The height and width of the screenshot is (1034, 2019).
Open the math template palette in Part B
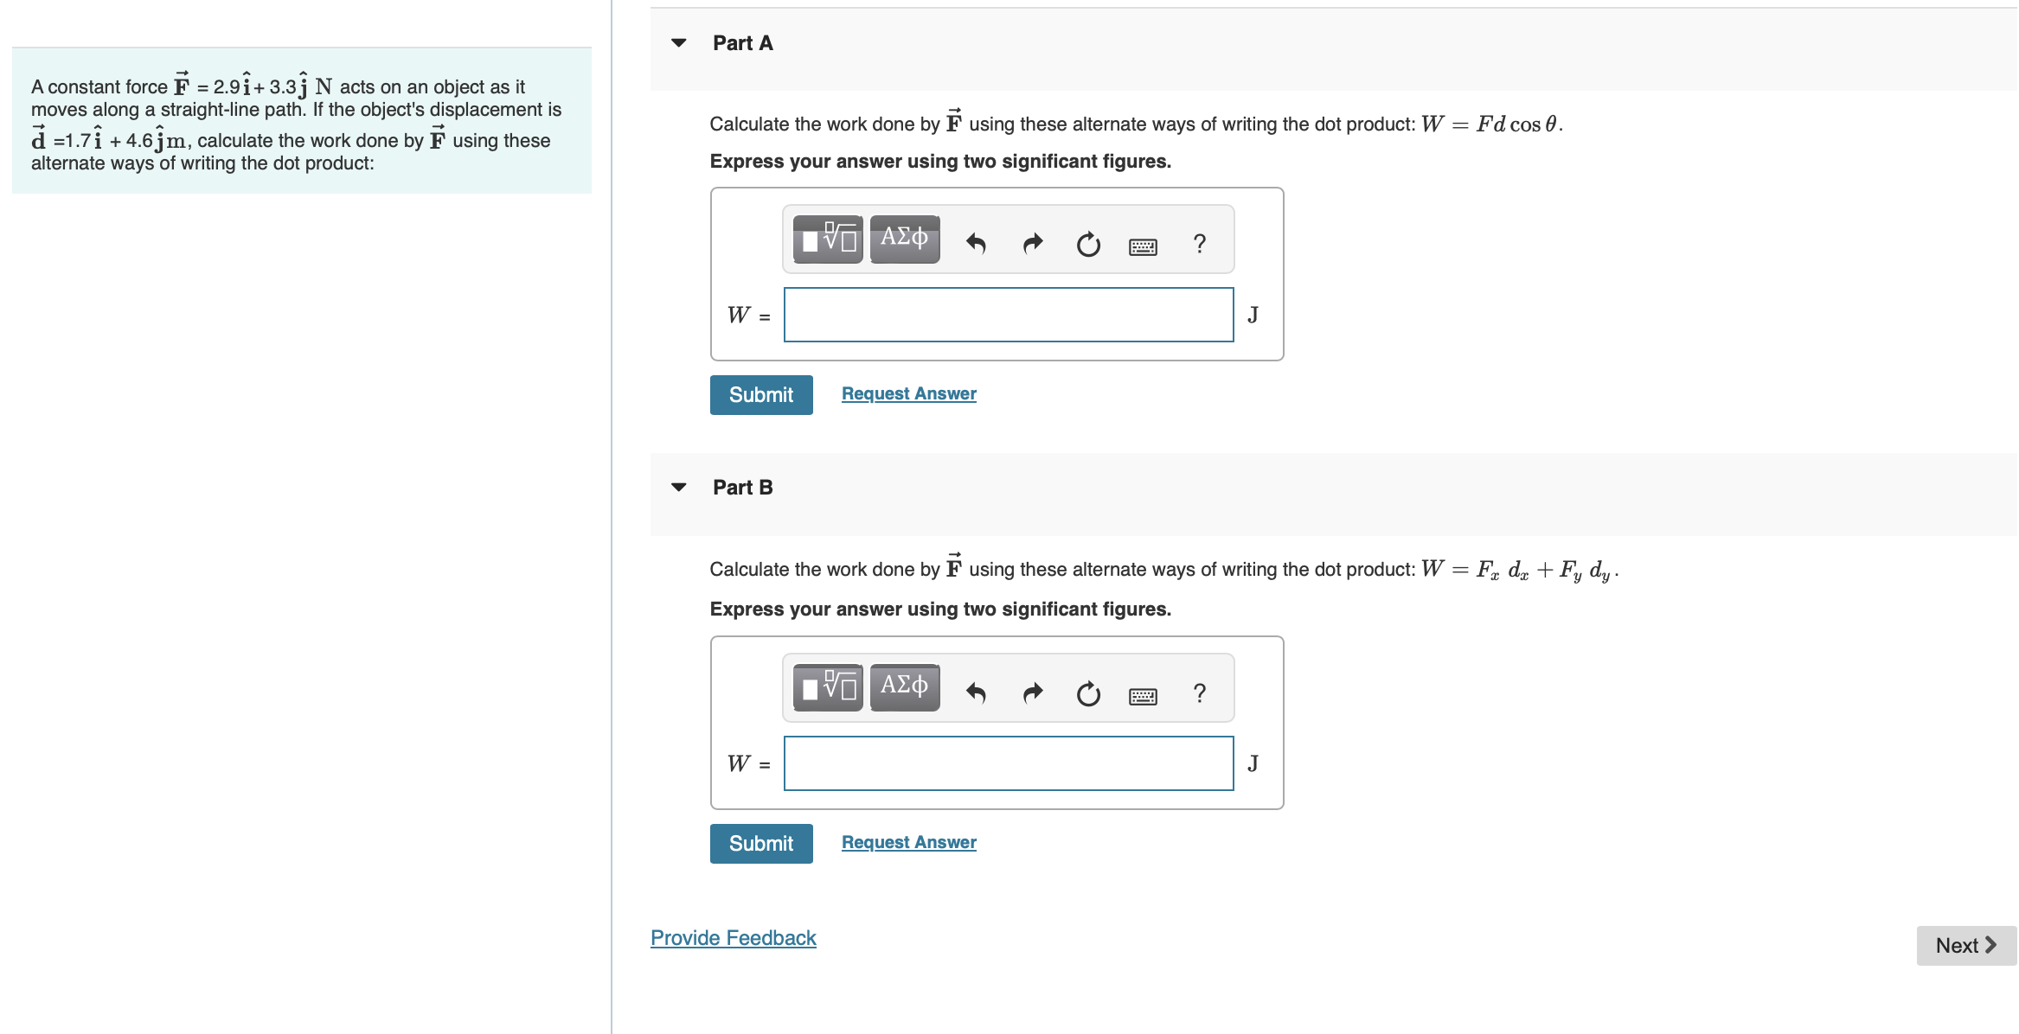click(826, 687)
